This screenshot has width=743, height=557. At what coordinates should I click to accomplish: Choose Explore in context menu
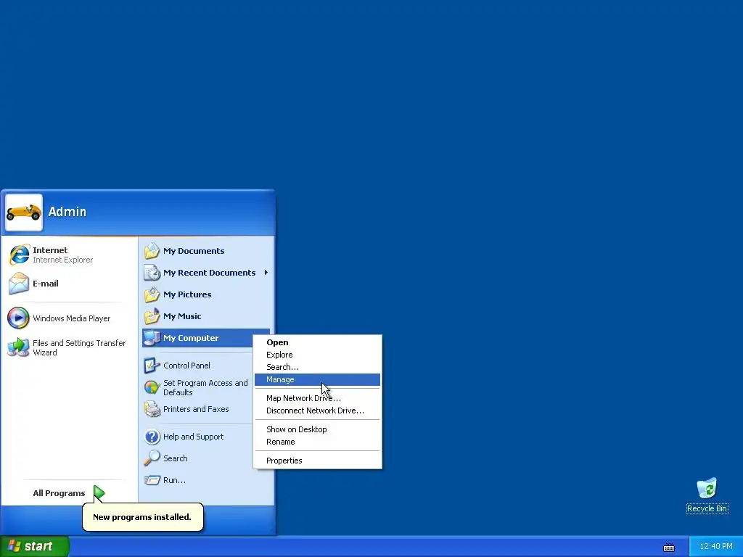pyautogui.click(x=317, y=355)
